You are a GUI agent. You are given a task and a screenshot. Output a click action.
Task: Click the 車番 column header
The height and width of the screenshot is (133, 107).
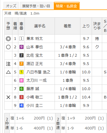coord(21,26)
